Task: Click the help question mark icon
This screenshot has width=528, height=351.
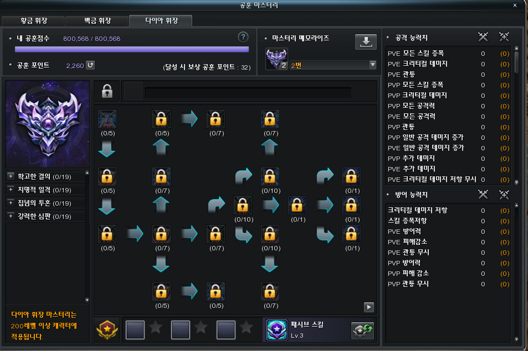Action: pos(243,37)
